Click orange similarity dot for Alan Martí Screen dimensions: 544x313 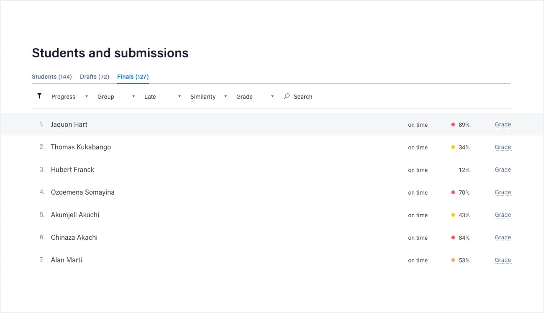coord(453,260)
